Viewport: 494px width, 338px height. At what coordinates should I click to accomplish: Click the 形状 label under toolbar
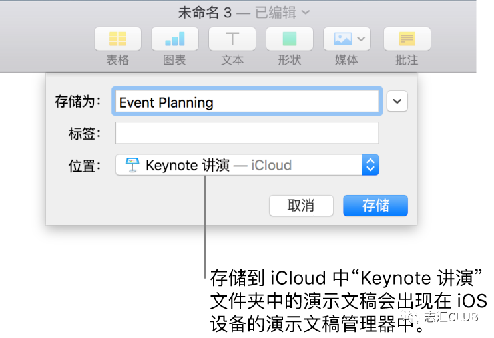290,60
